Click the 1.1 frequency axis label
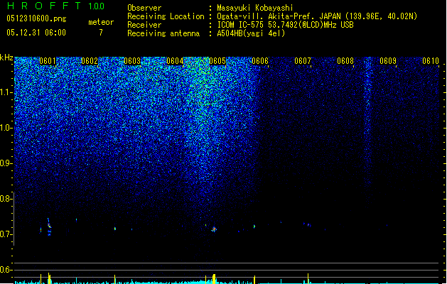The width and height of the screenshot is (447, 284). [6, 92]
